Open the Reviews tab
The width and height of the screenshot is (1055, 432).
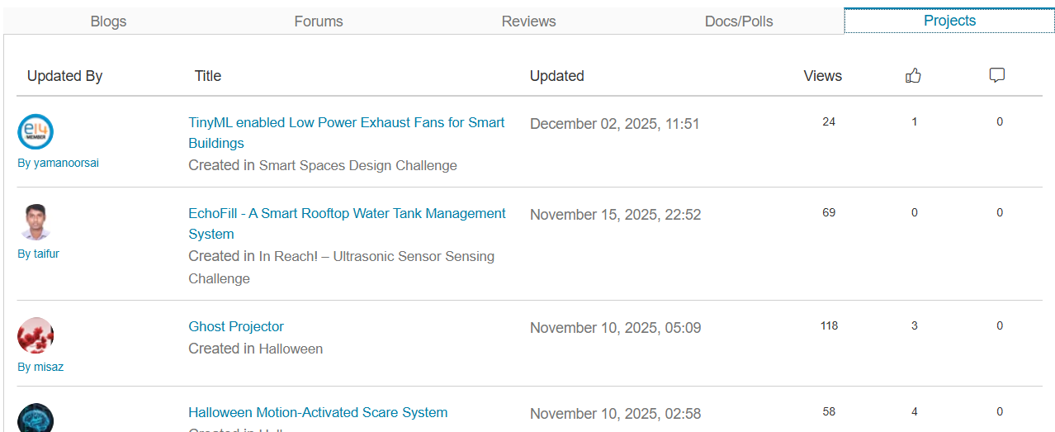528,21
